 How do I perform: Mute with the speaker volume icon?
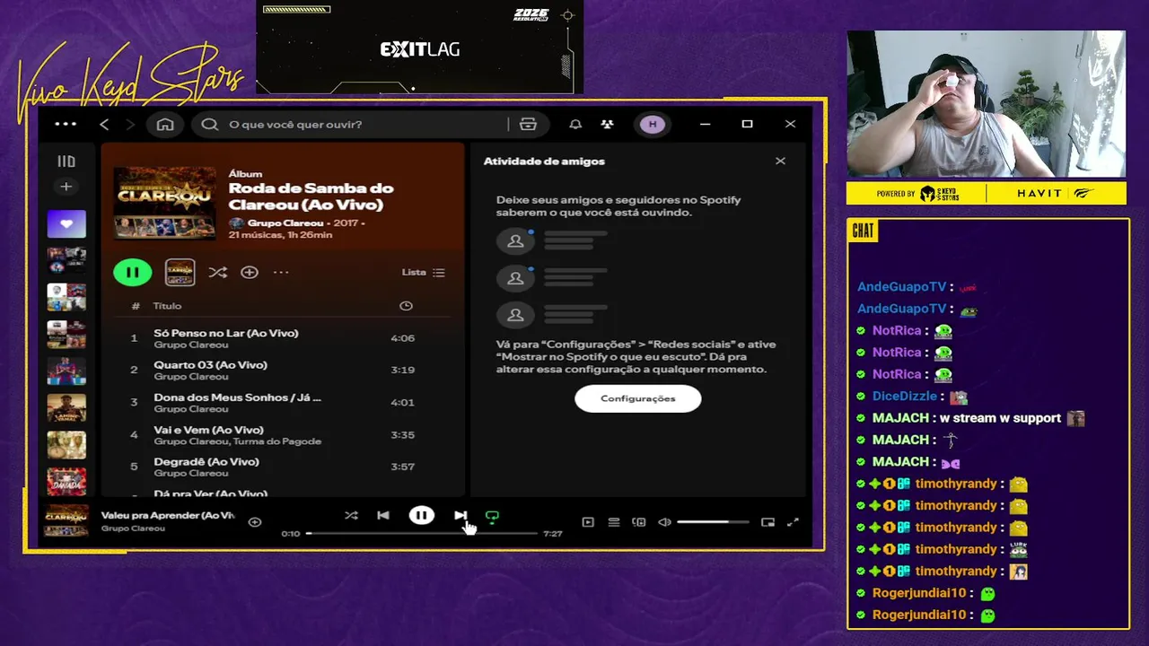[x=664, y=521]
